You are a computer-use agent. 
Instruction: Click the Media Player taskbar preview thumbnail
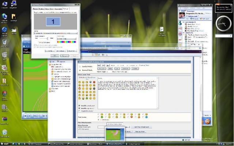(x=115, y=134)
